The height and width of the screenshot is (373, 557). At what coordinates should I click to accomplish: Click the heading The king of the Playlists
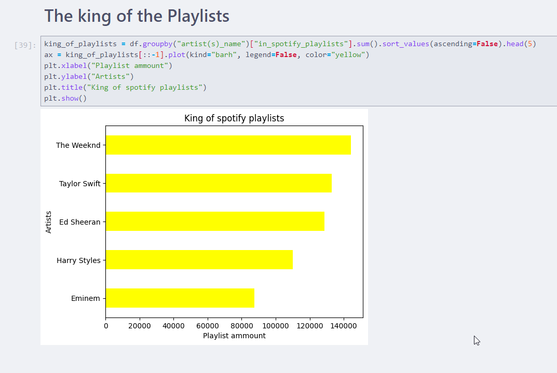(x=137, y=16)
